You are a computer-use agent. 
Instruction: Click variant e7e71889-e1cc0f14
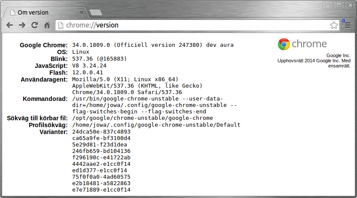pos(101,189)
